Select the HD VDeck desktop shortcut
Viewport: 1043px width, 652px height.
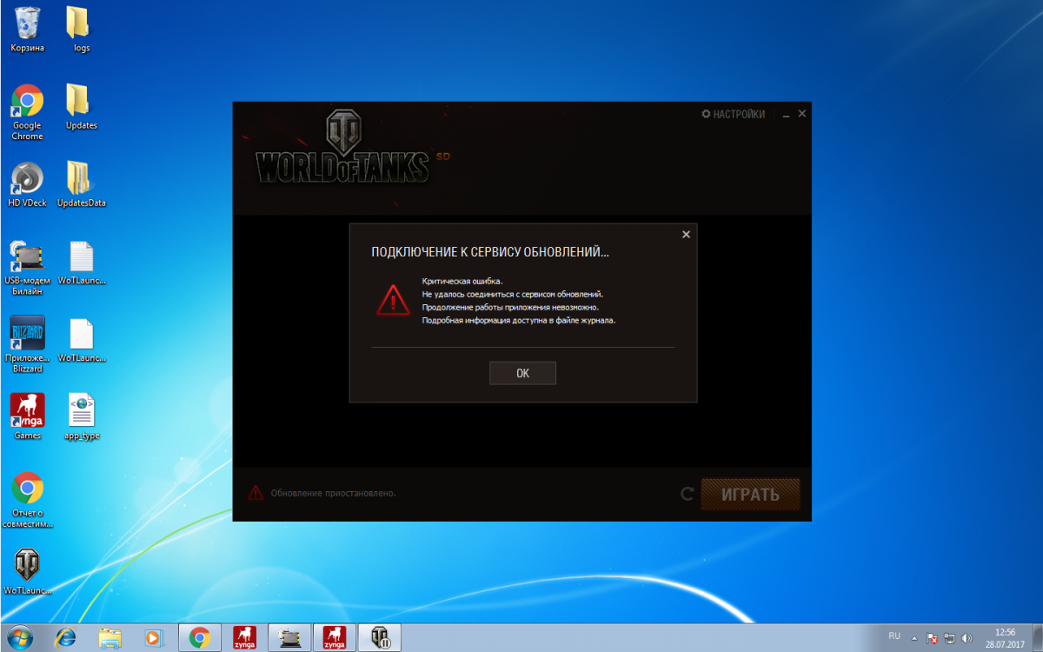click(28, 184)
